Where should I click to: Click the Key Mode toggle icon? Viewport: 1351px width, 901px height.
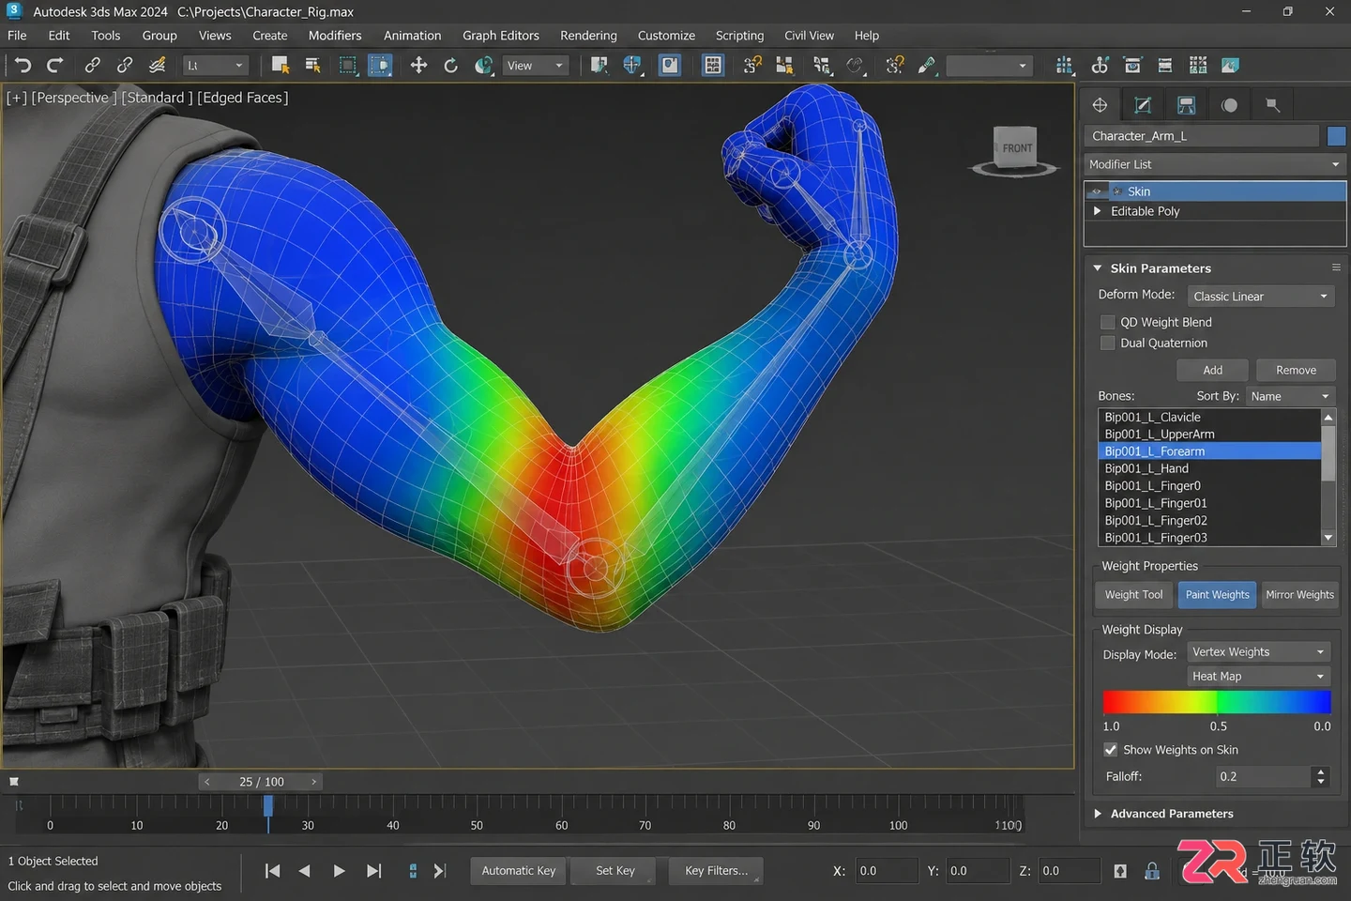[413, 871]
